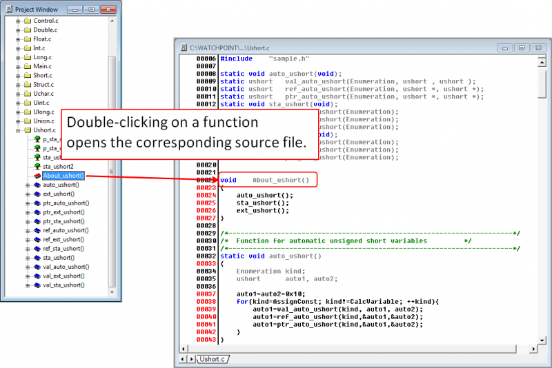This screenshot has width=552, height=368.
Task: Expand the ptr_ext_ushort() function node
Action: pos(28,213)
